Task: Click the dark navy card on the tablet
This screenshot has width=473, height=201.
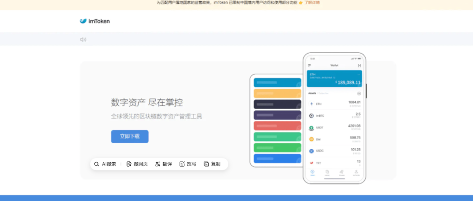Action: pos(277,104)
